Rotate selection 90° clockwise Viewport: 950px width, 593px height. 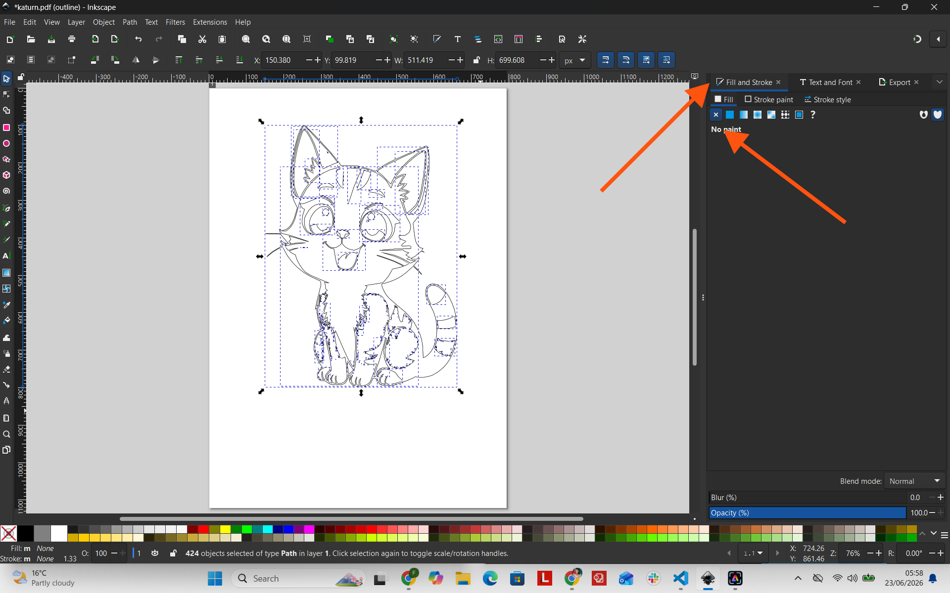coord(115,60)
